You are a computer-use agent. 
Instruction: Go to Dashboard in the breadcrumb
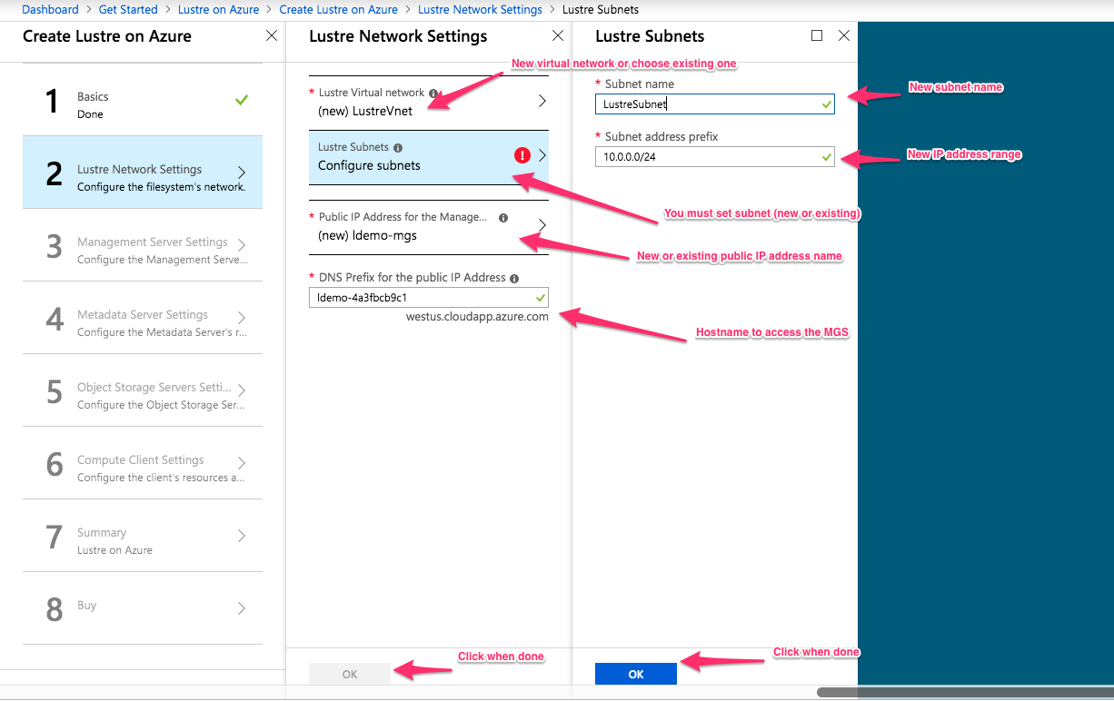pyautogui.click(x=50, y=10)
